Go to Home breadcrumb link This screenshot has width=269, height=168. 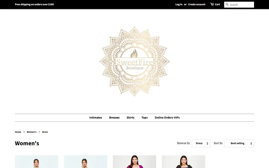pos(18,132)
